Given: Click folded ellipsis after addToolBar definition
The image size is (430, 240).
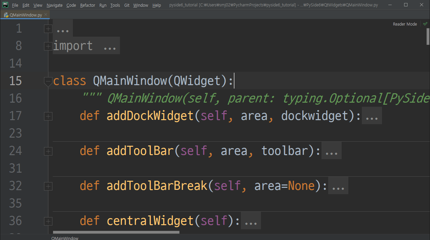Looking at the screenshot, I should (x=332, y=151).
